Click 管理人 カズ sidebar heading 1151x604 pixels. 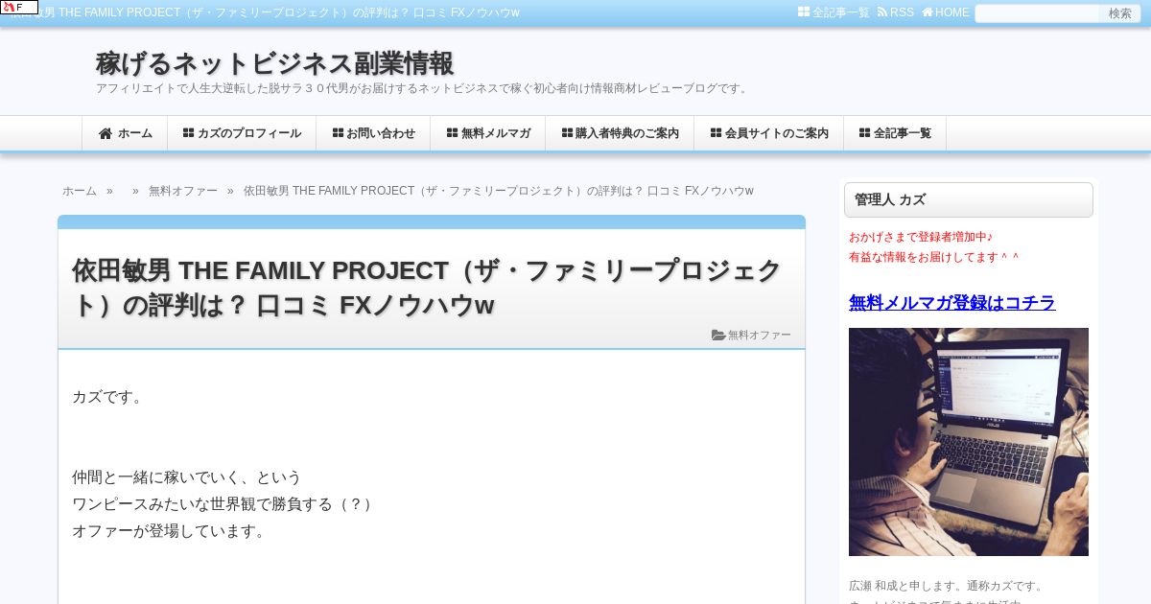point(969,200)
